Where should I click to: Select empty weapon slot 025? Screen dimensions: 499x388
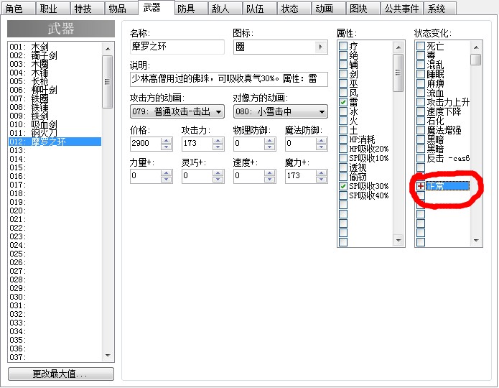[55, 254]
